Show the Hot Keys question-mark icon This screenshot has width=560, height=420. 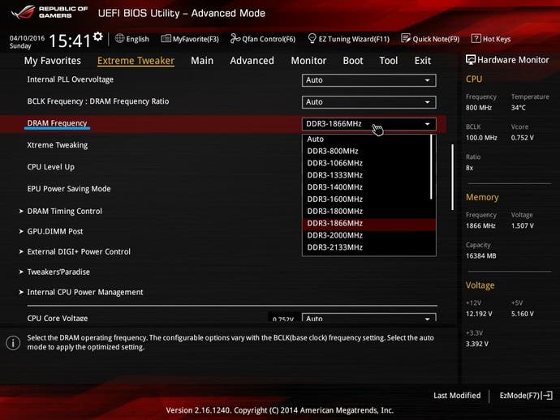[476, 39]
